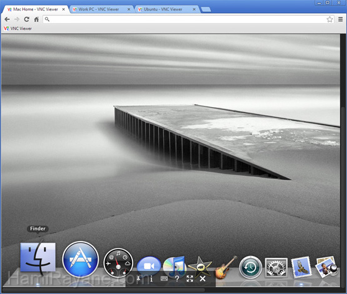347x294 pixels.
Task: Open the Chrome menu button
Action: [x=341, y=19]
